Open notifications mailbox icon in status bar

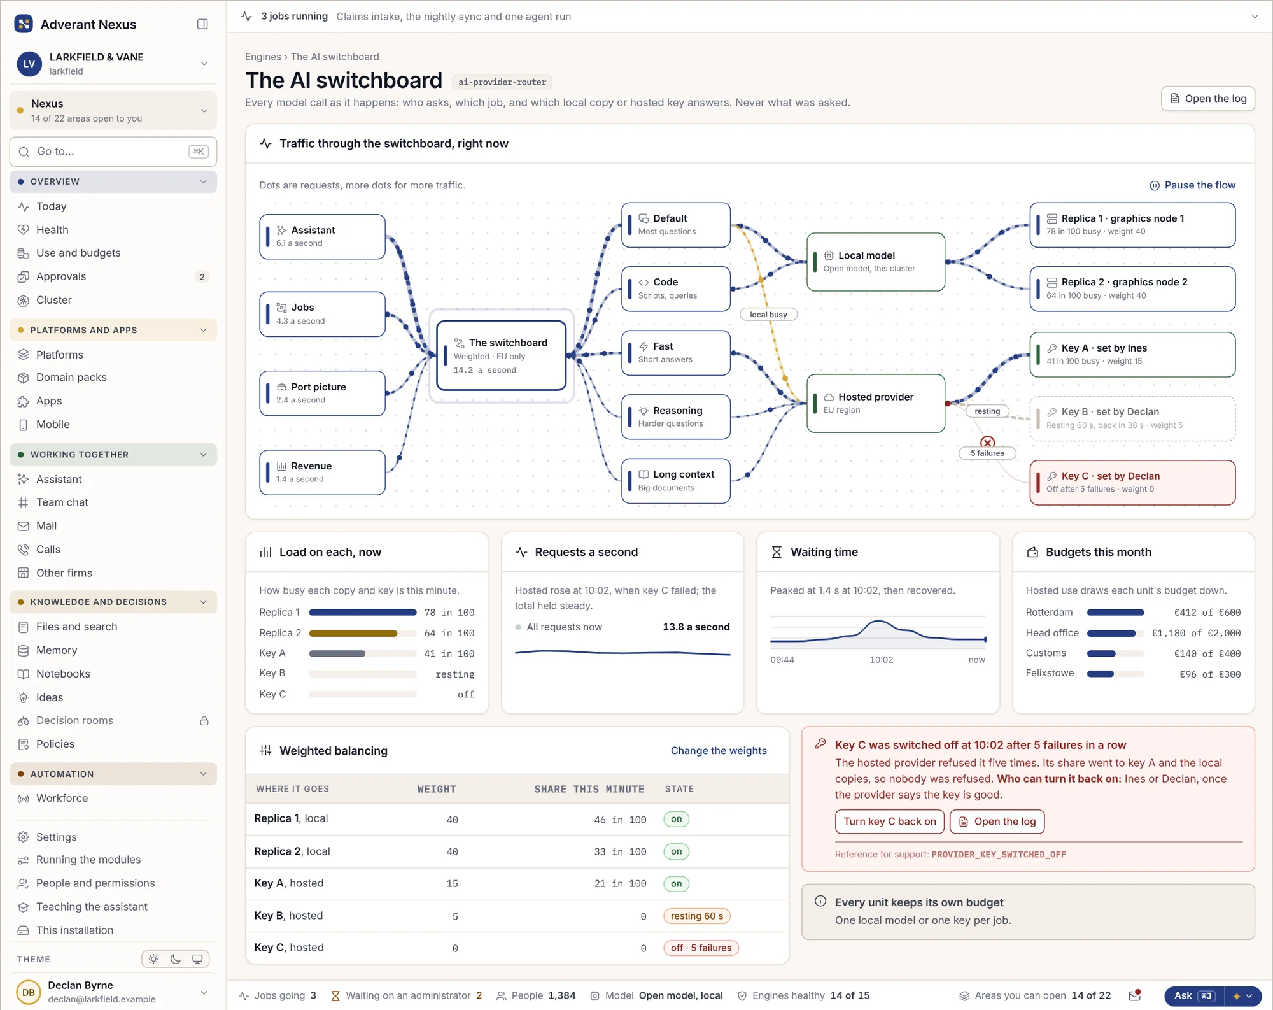point(1134,995)
